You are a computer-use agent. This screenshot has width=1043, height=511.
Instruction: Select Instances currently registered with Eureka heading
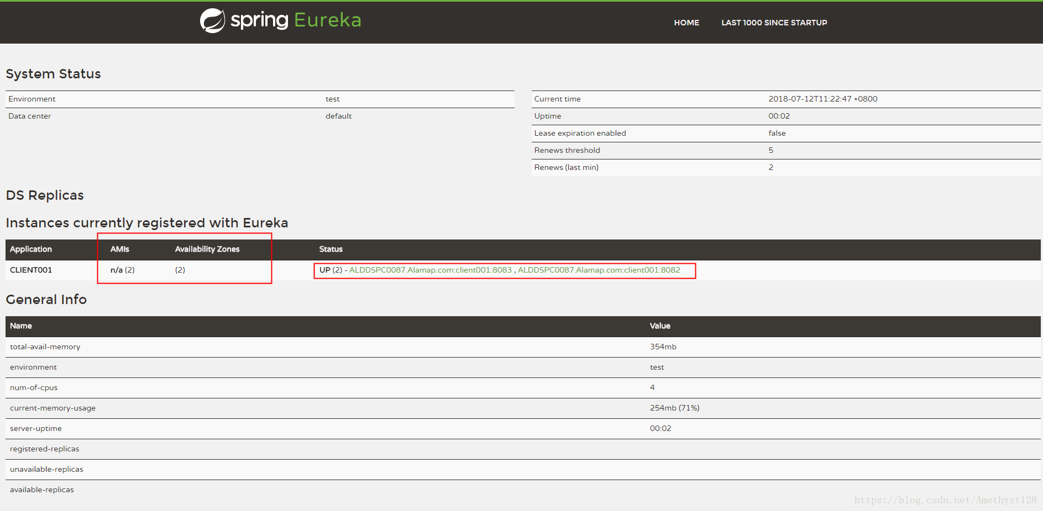click(x=147, y=223)
